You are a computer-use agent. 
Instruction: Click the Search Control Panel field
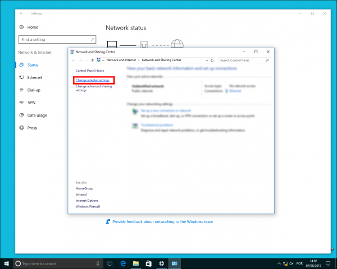tap(244, 61)
